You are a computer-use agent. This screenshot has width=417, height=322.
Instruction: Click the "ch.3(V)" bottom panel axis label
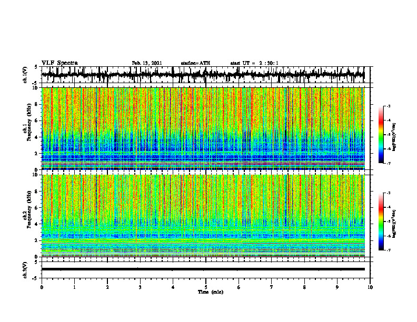pyautogui.click(x=25, y=270)
